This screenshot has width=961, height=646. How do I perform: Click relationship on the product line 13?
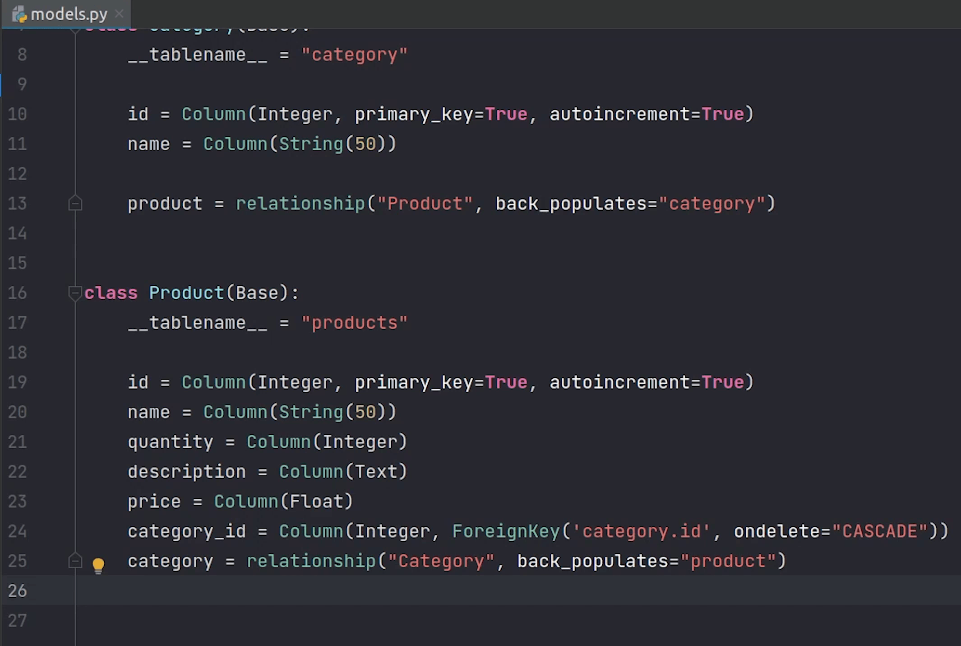300,204
